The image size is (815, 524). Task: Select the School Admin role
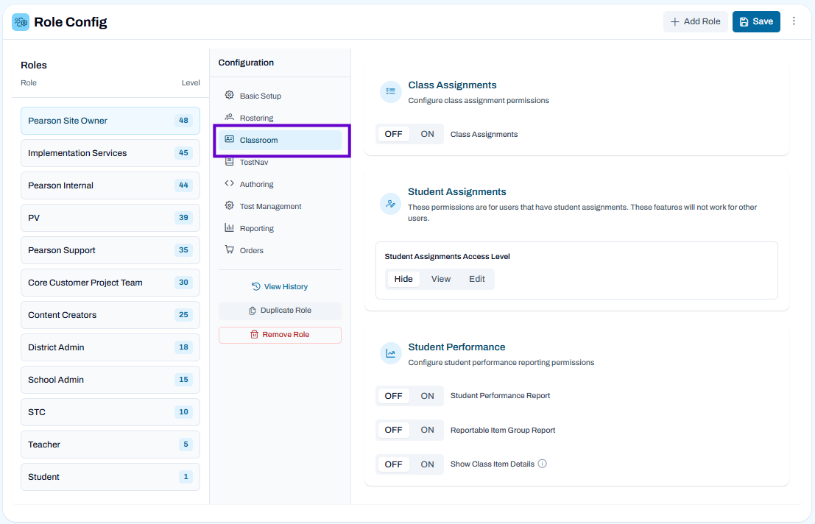pos(110,380)
